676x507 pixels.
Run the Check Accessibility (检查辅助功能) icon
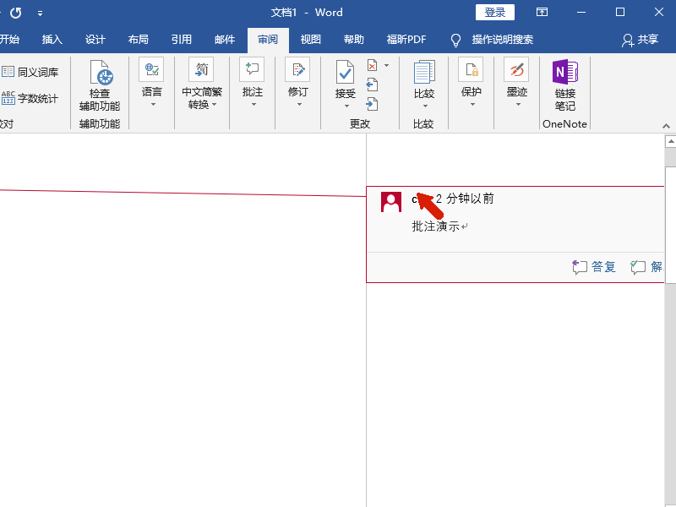point(101,72)
